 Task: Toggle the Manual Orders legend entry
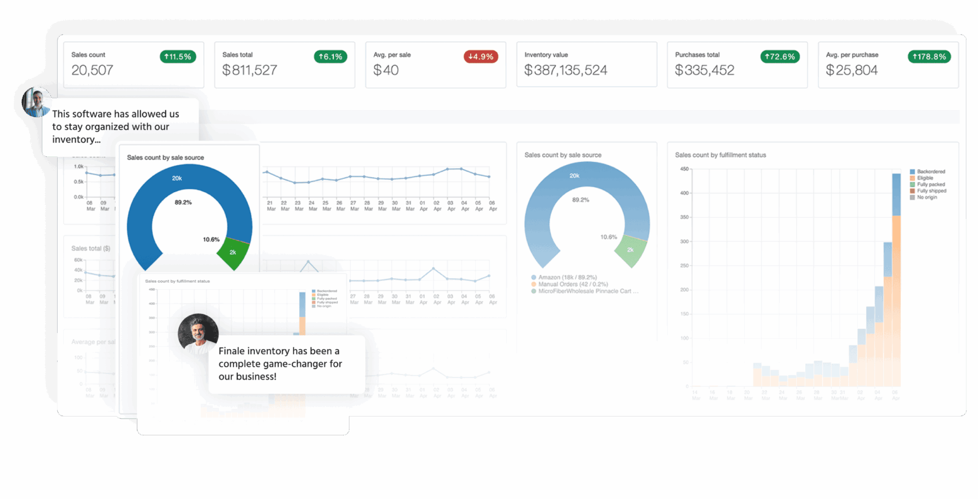point(573,284)
